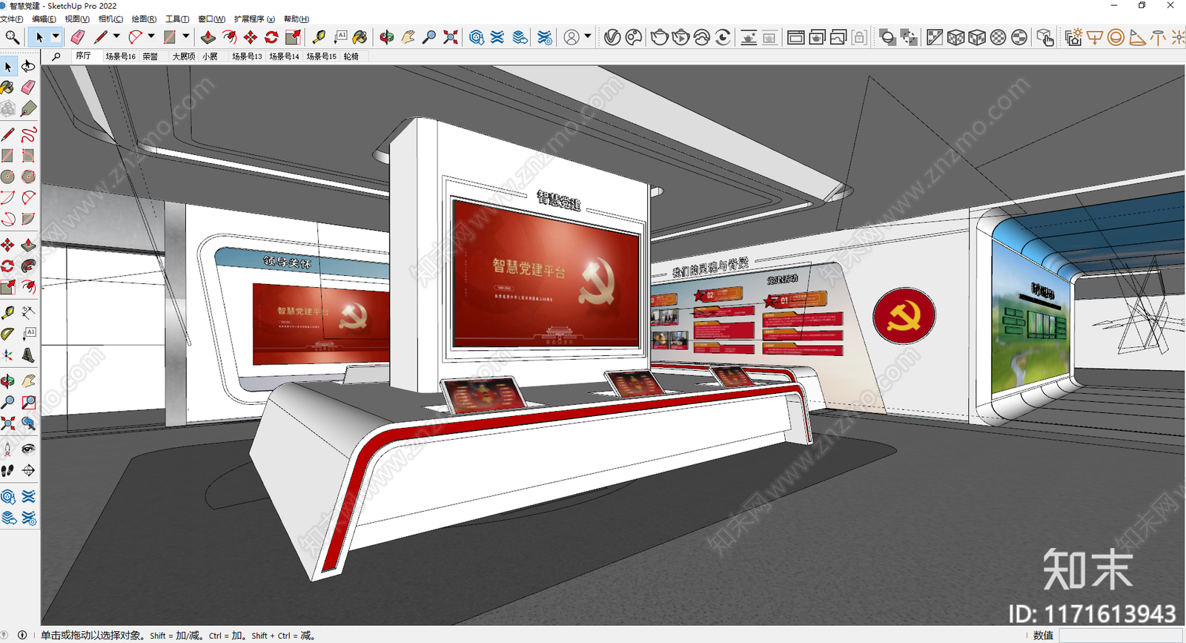Show the V-Ray Frame Buffer window
Viewport: 1186px width, 643px height.
point(795,37)
